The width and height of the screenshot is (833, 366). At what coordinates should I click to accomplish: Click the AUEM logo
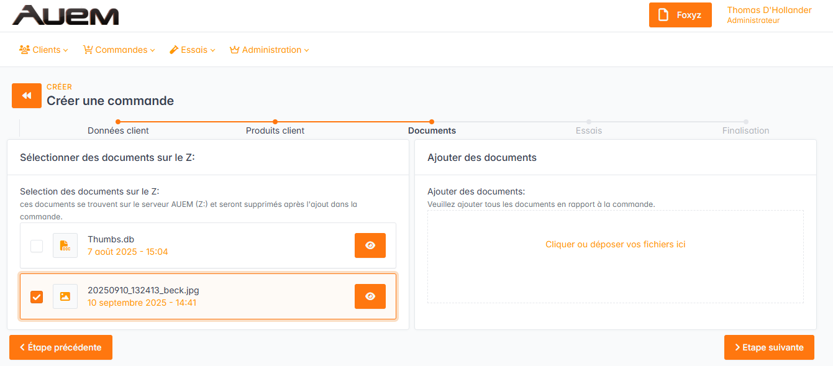(65, 16)
